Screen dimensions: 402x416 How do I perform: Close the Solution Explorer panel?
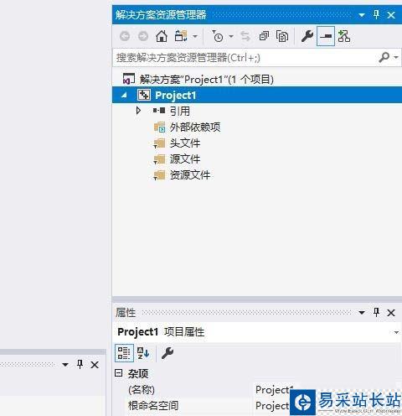pos(391,15)
